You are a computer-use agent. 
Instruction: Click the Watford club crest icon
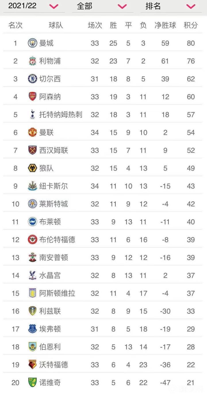tap(32, 365)
